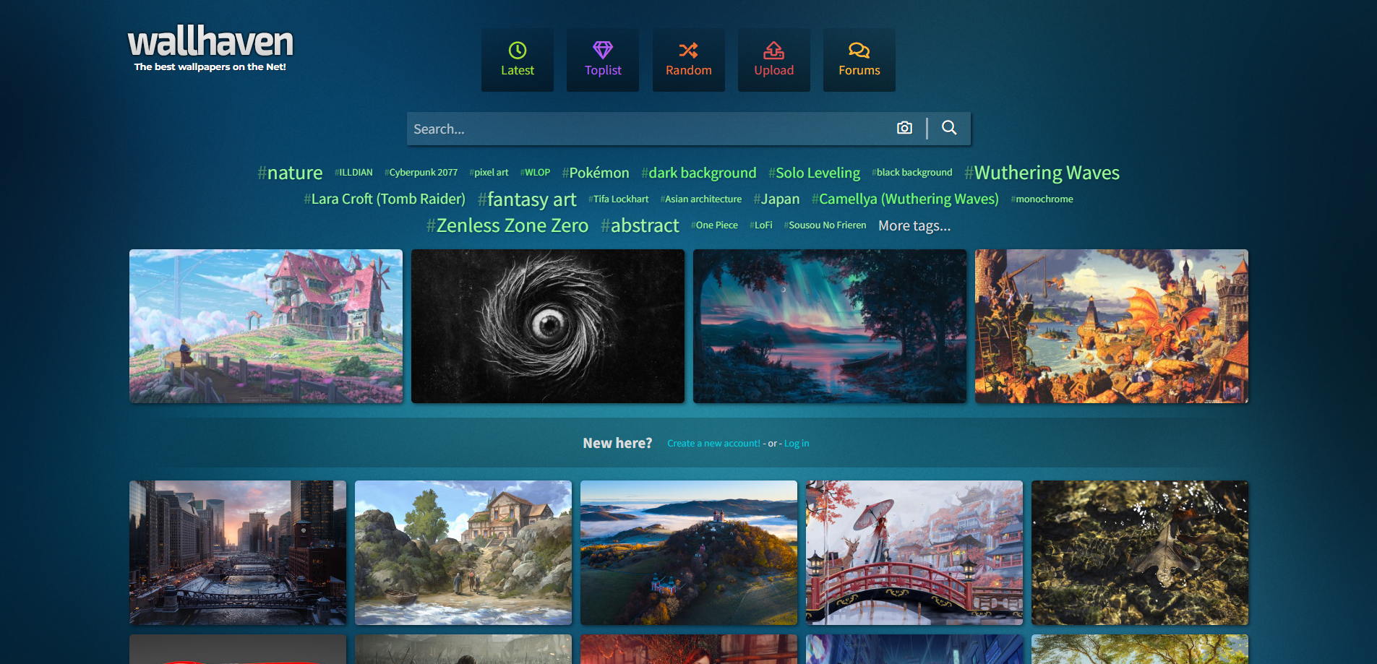Click the Latest clock icon
This screenshot has width=1377, height=664.
click(x=518, y=50)
